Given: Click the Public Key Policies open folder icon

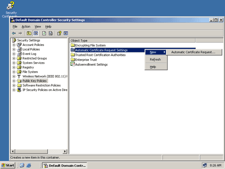Looking at the screenshot, I should (19, 81).
